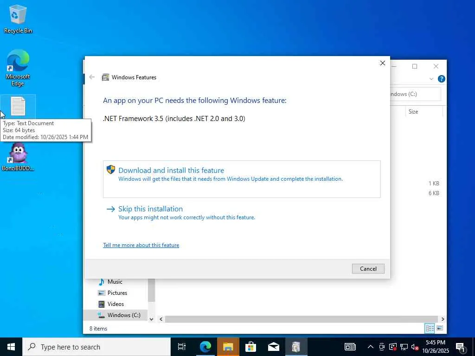Screen dimensions: 475x356
Task: Click the horizontal scrollbar right arrow in File Explorer
Action: [443, 319]
